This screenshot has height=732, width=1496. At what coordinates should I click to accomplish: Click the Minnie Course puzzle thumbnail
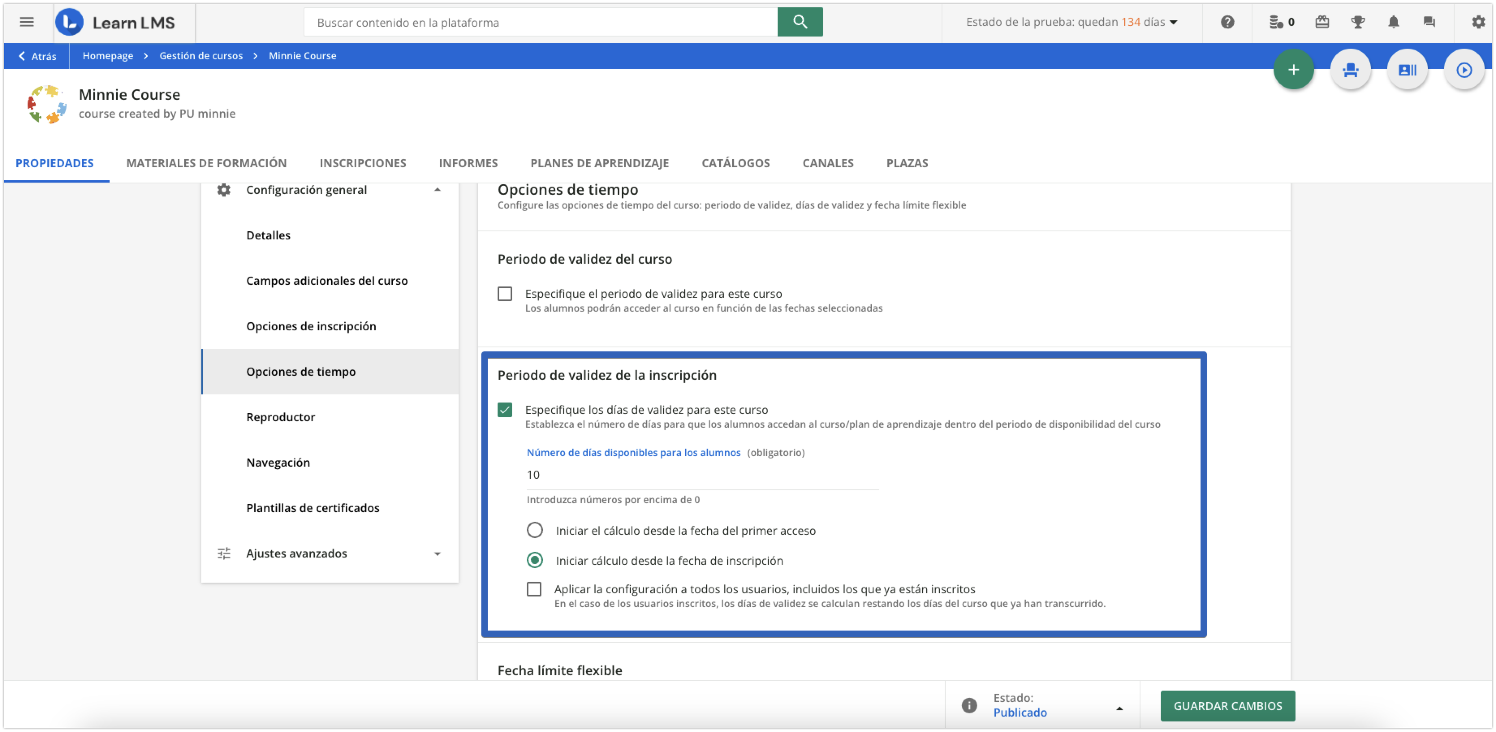(47, 104)
